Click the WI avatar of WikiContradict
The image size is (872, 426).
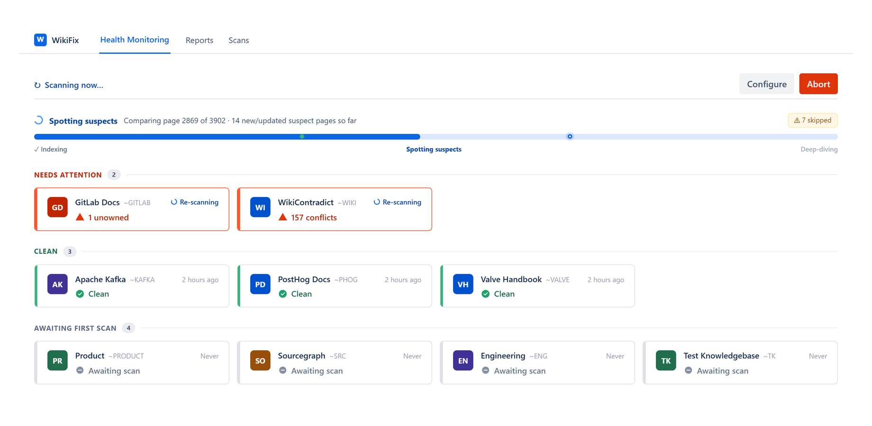(x=260, y=207)
